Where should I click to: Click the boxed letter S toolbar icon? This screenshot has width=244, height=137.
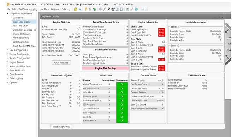(x=122, y=9)
